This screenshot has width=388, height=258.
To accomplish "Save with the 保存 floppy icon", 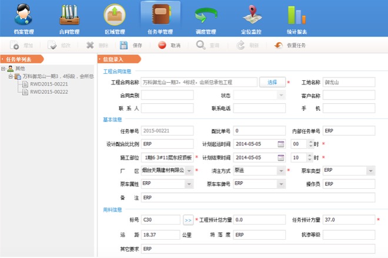I will (123, 45).
